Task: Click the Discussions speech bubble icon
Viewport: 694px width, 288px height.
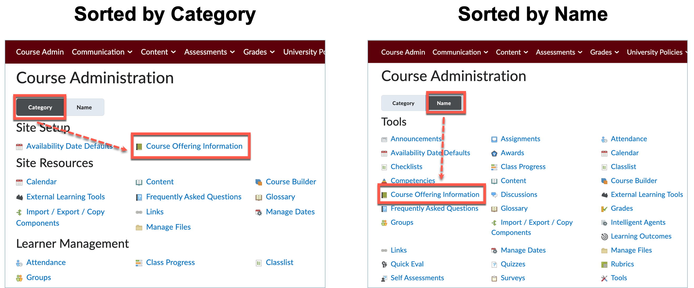Action: pos(494,195)
